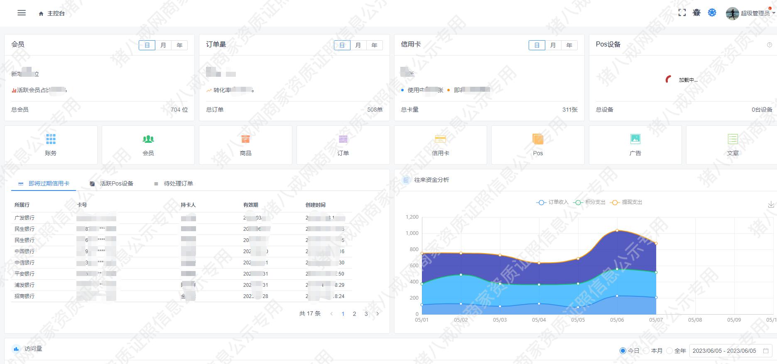Toggle 积分支出 legend series

click(x=589, y=202)
